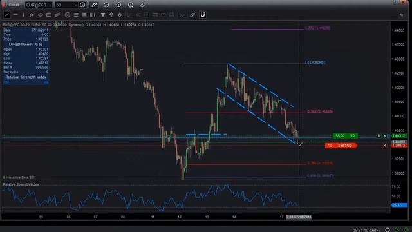412x232 pixels.
Task: Click the 0.786 Fibonacci level label
Action: tap(320, 163)
